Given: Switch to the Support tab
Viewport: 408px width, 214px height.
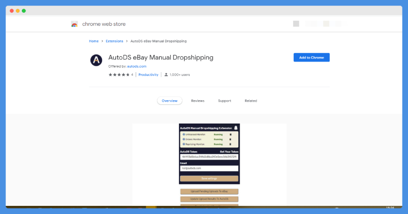Looking at the screenshot, I should click(x=224, y=101).
